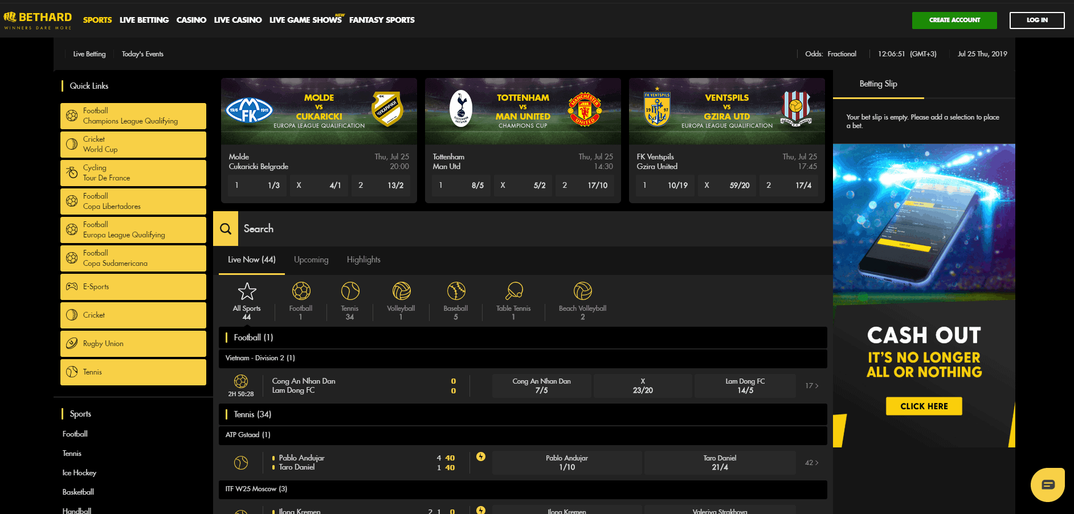Click the E-Sports gamepad icon
The height and width of the screenshot is (514, 1074).
point(72,286)
